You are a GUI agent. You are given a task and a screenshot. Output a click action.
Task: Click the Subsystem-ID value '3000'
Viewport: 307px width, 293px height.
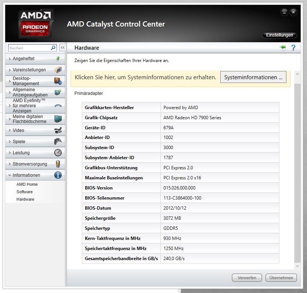(168, 148)
